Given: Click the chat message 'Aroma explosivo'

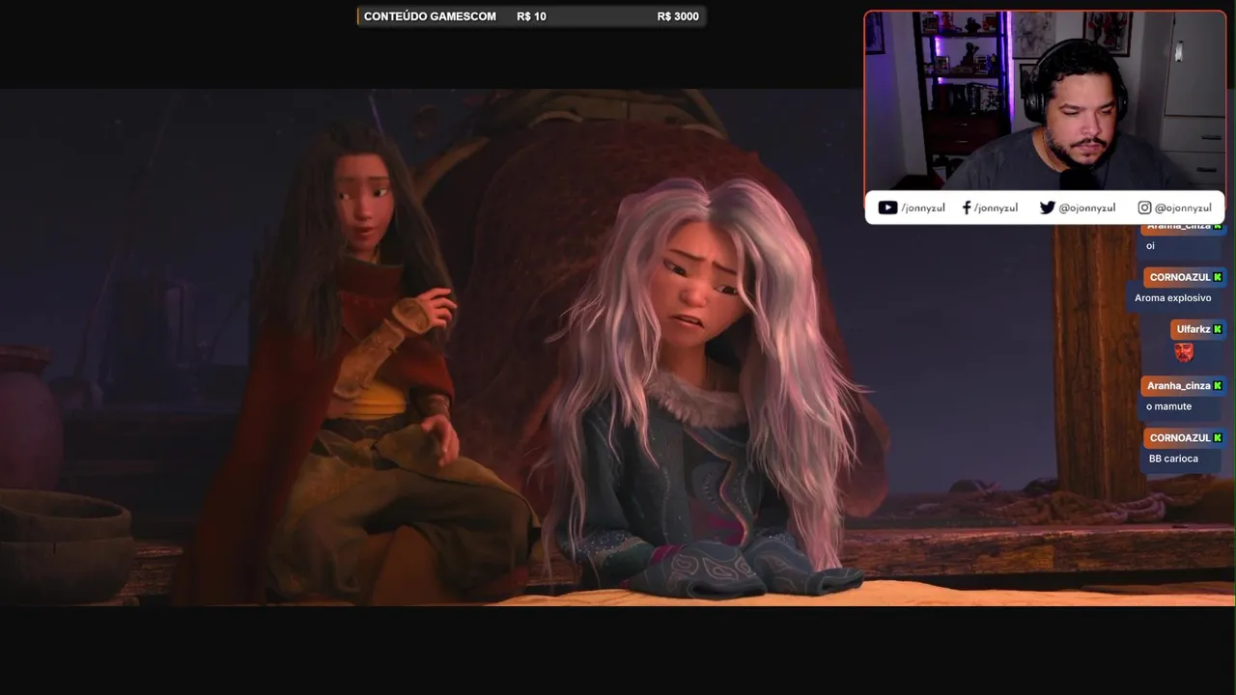Looking at the screenshot, I should click(1172, 298).
